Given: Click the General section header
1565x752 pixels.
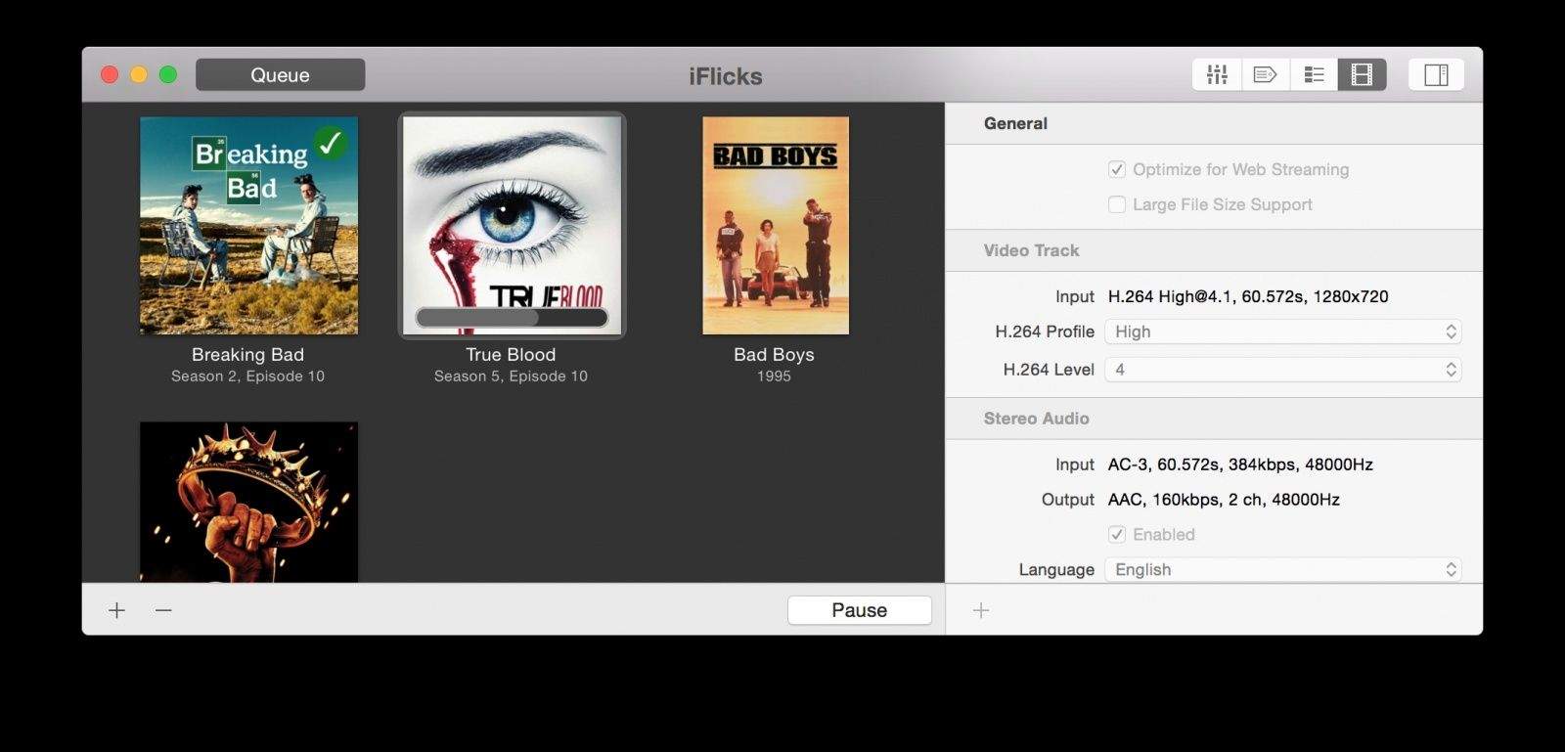Looking at the screenshot, I should click(1015, 123).
